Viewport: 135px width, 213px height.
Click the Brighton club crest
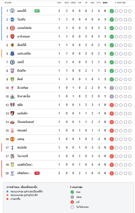click(x=12, y=19)
